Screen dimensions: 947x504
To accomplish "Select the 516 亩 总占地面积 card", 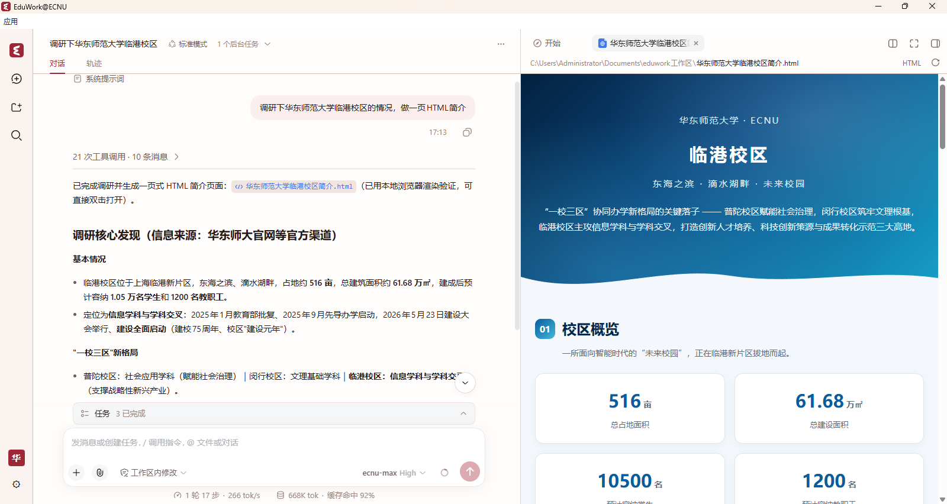I will pos(630,408).
